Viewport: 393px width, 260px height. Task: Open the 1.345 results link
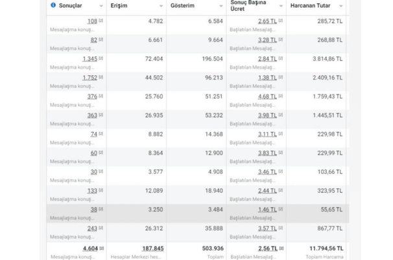tap(89, 59)
